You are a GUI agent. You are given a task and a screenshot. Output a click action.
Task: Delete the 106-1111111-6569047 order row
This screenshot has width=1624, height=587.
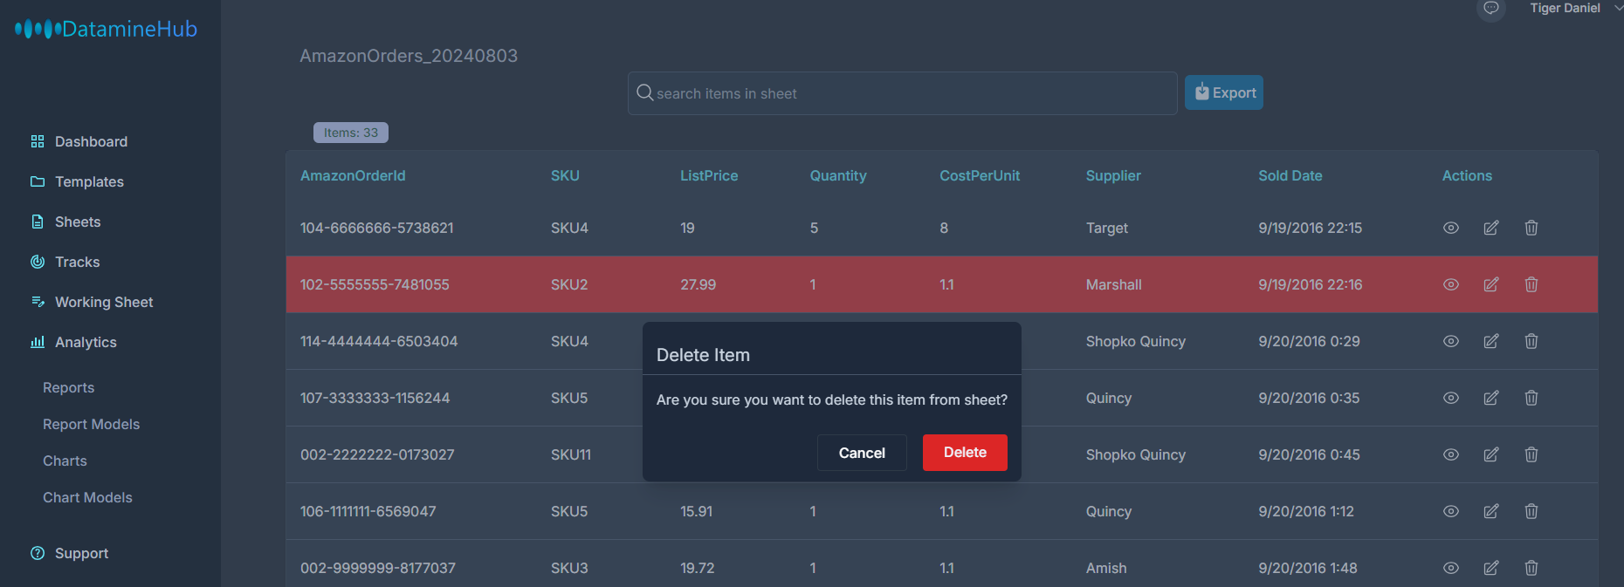coord(1531,511)
